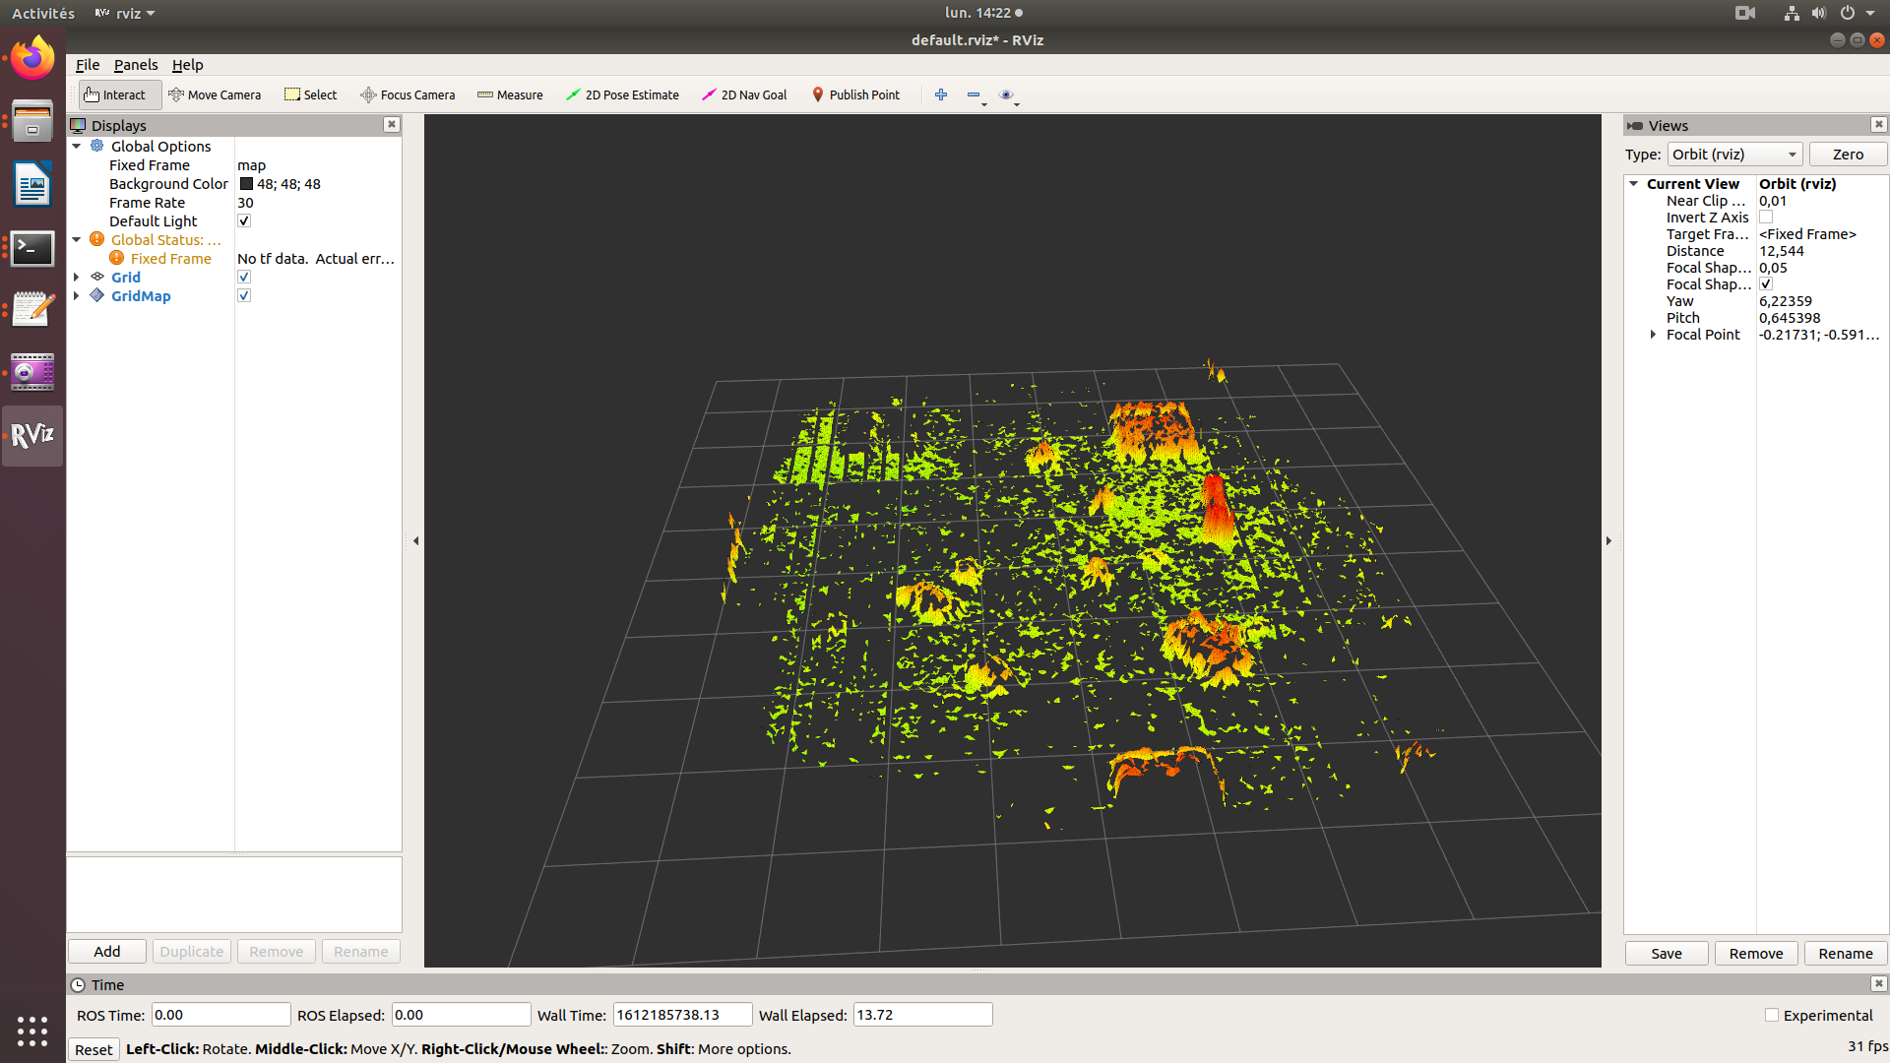The image size is (1890, 1063).
Task: Select the 2D Pose Estimate tool
Action: click(622, 94)
